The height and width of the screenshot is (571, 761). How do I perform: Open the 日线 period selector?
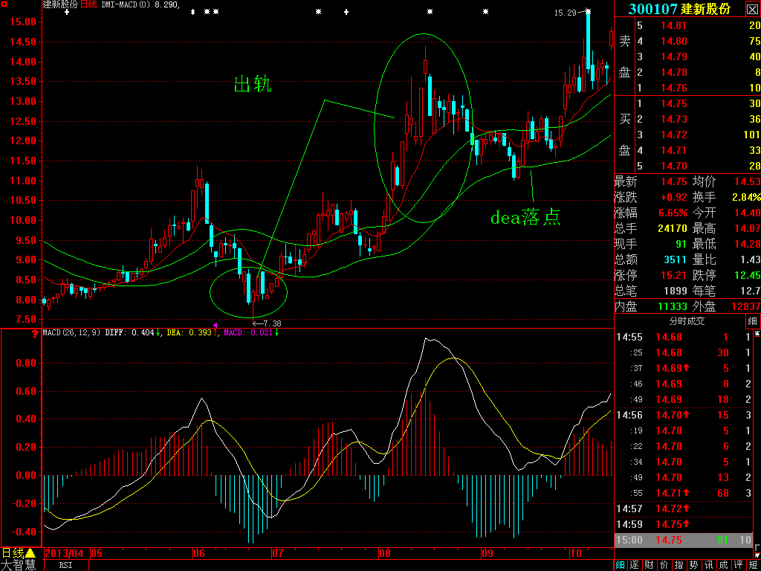coord(19,553)
